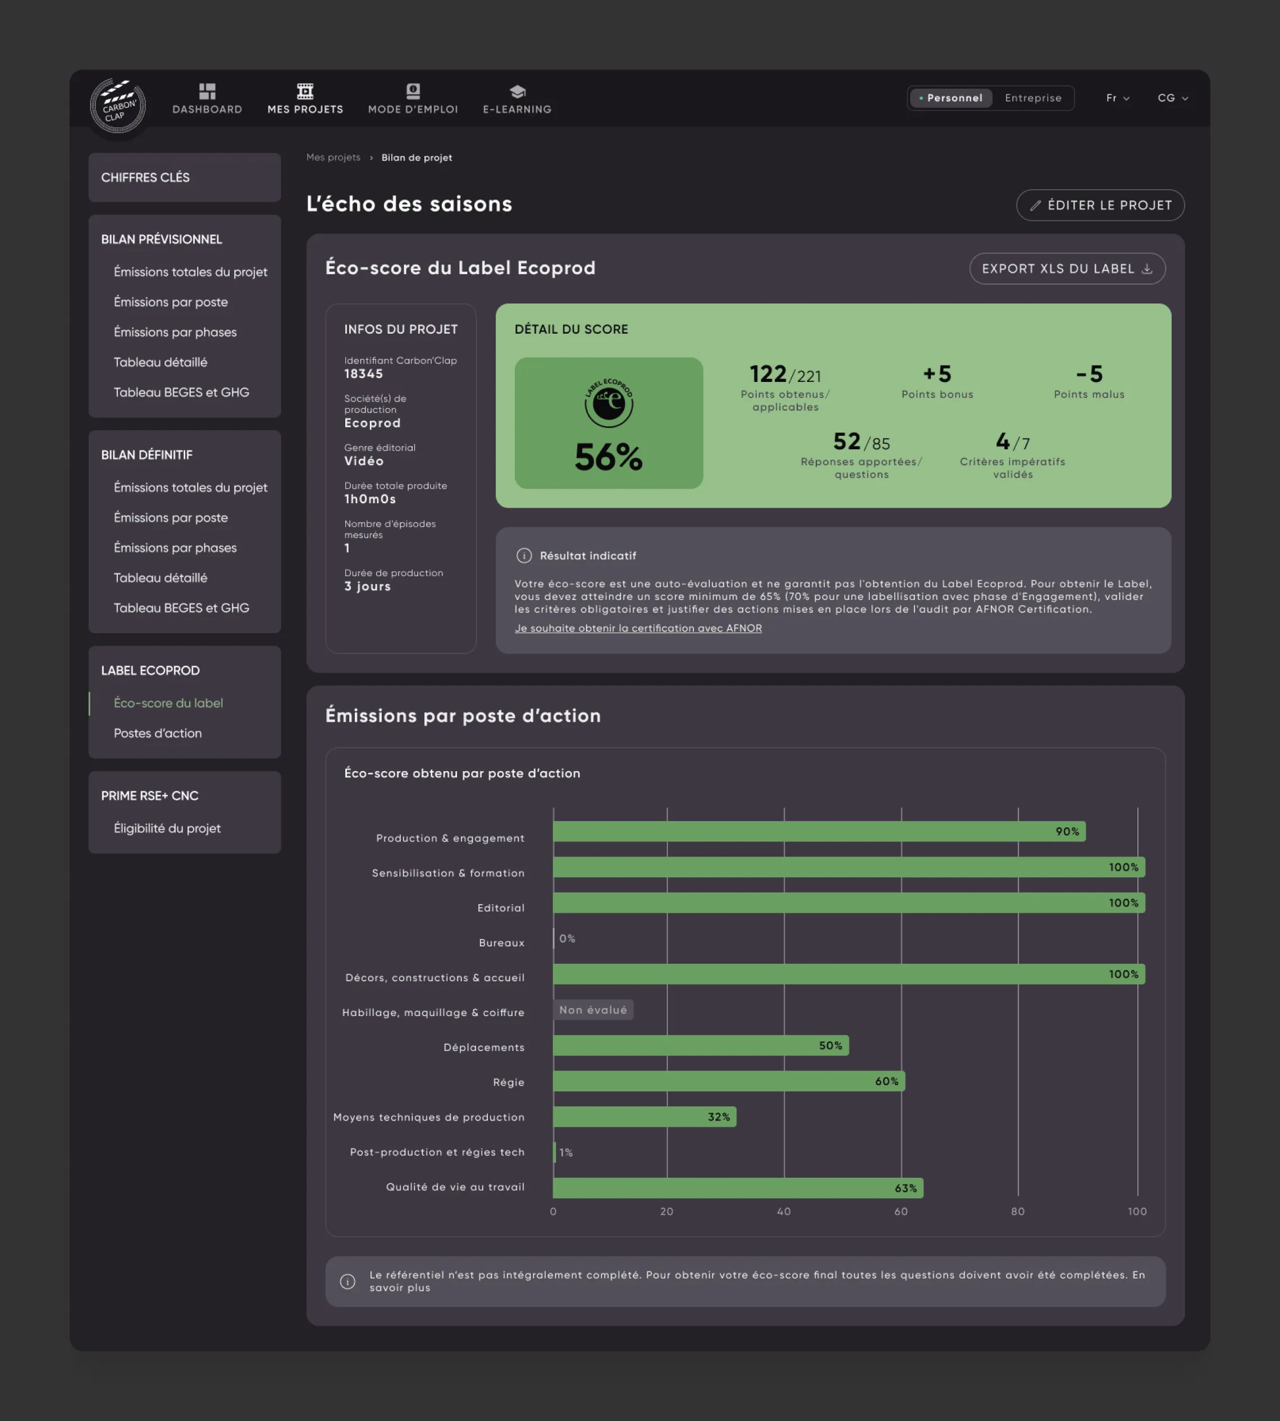Click Export XLS du label button
1280x1421 pixels.
(x=1067, y=268)
